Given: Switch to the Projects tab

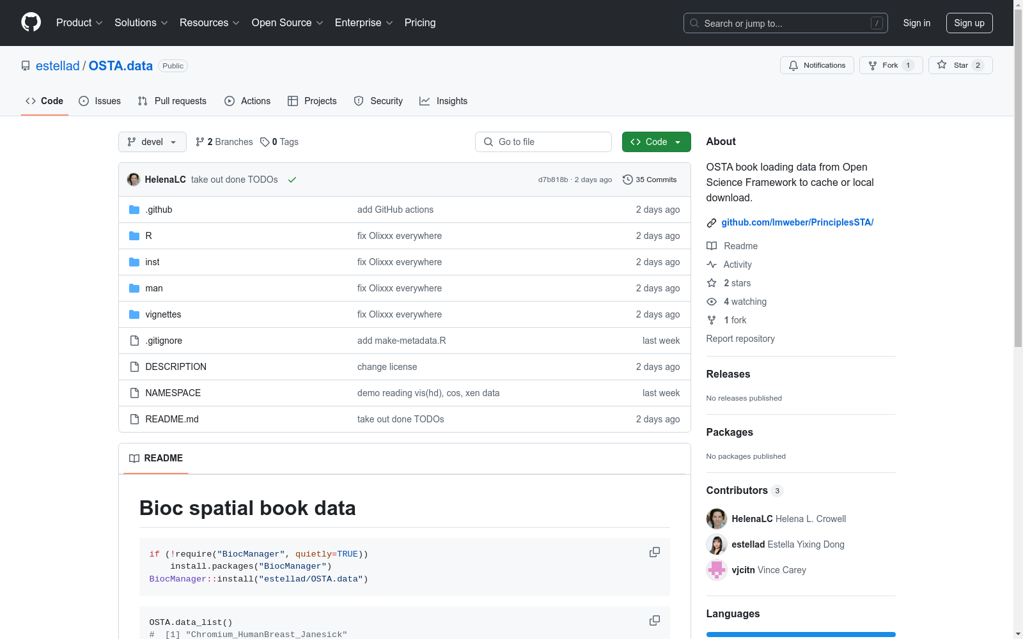Looking at the screenshot, I should [312, 101].
